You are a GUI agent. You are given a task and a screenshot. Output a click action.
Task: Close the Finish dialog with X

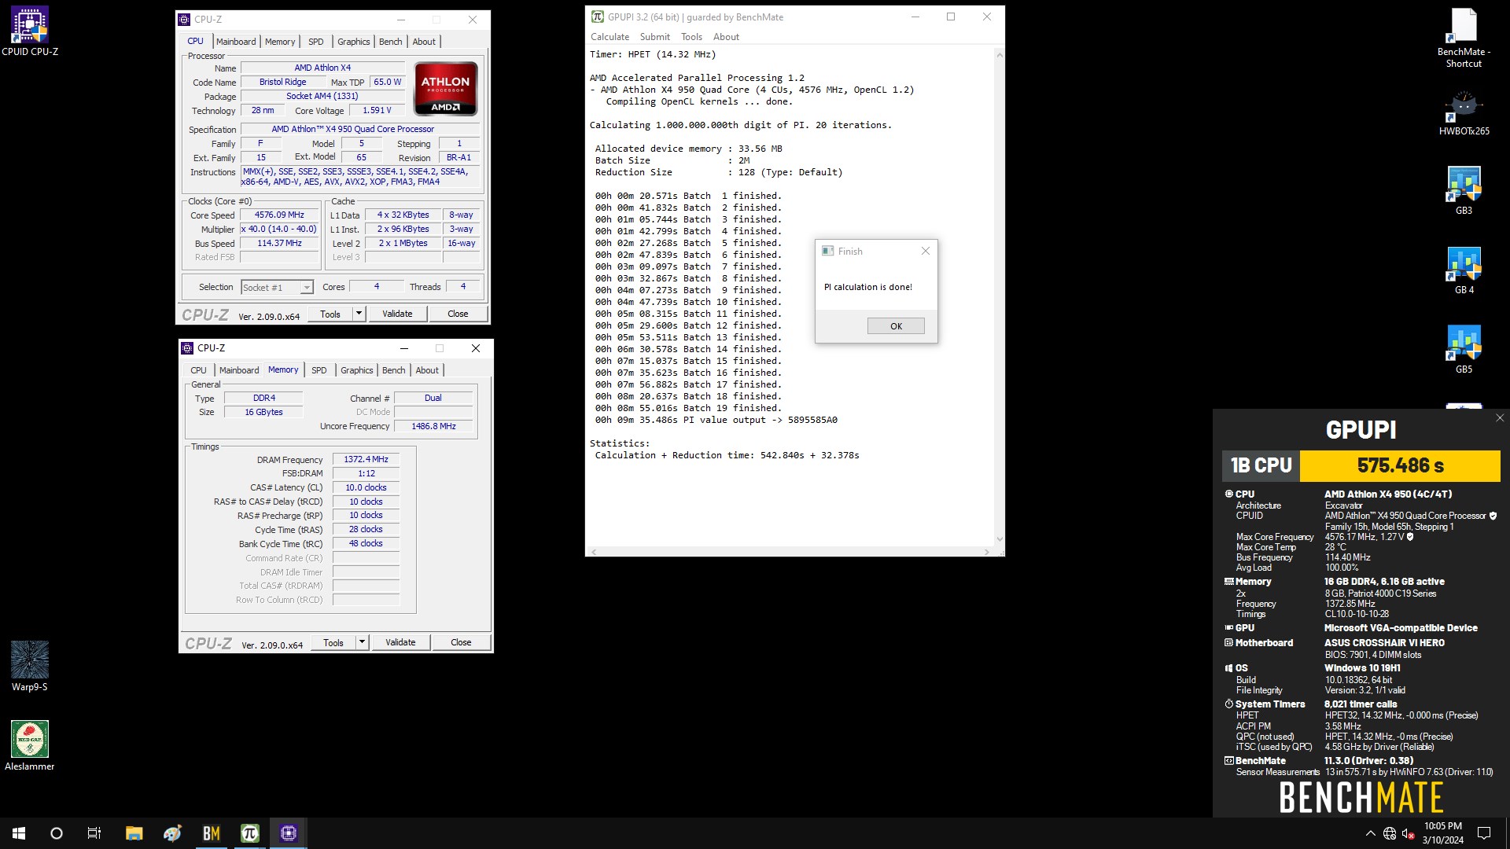coord(925,251)
